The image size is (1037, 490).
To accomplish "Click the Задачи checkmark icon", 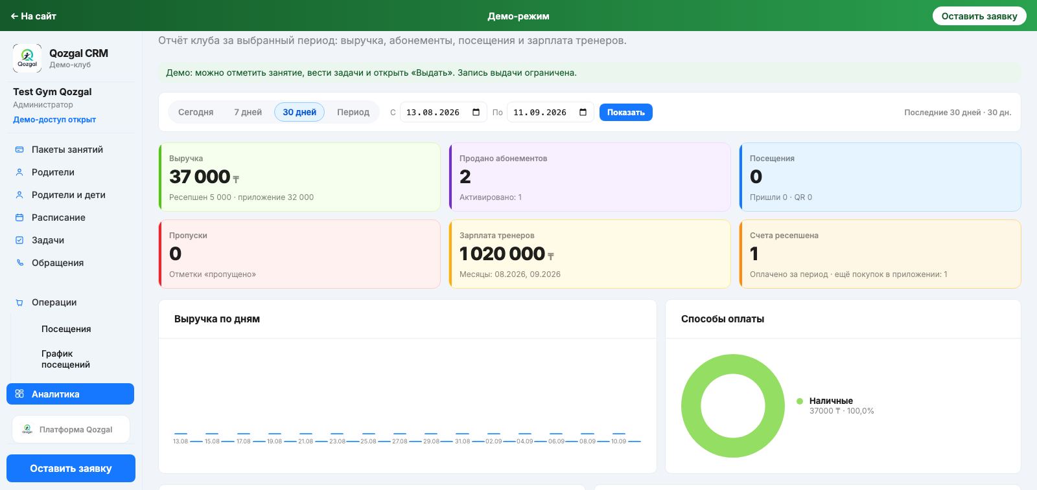I will tap(19, 240).
